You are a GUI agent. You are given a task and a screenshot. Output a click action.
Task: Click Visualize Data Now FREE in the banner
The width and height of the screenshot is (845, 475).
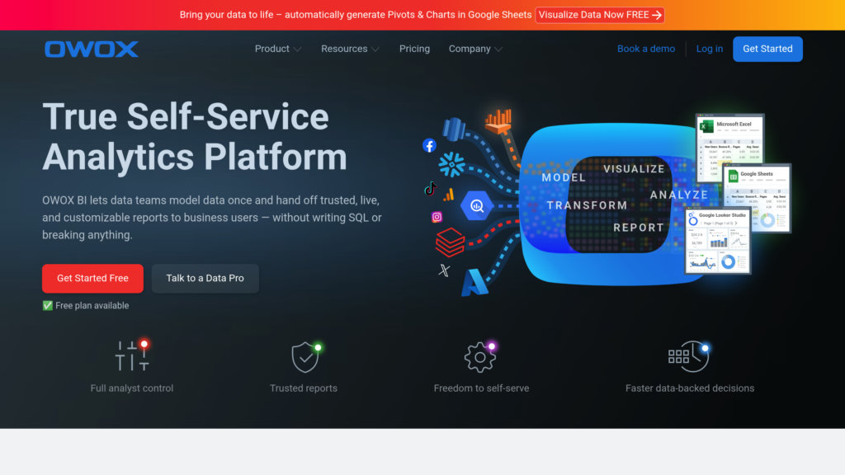pyautogui.click(x=599, y=15)
